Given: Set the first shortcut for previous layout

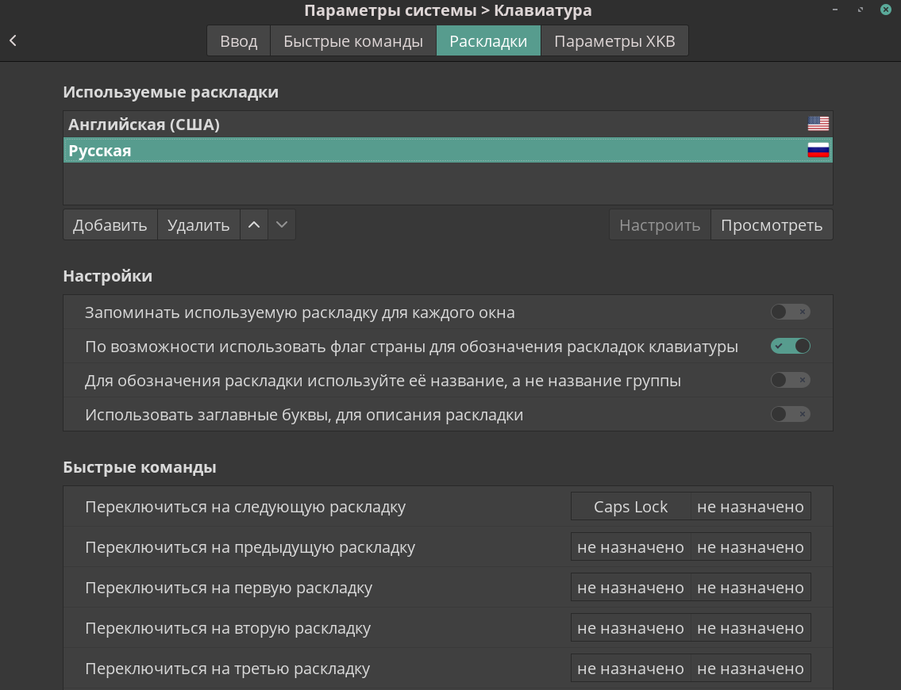Looking at the screenshot, I should [630, 547].
